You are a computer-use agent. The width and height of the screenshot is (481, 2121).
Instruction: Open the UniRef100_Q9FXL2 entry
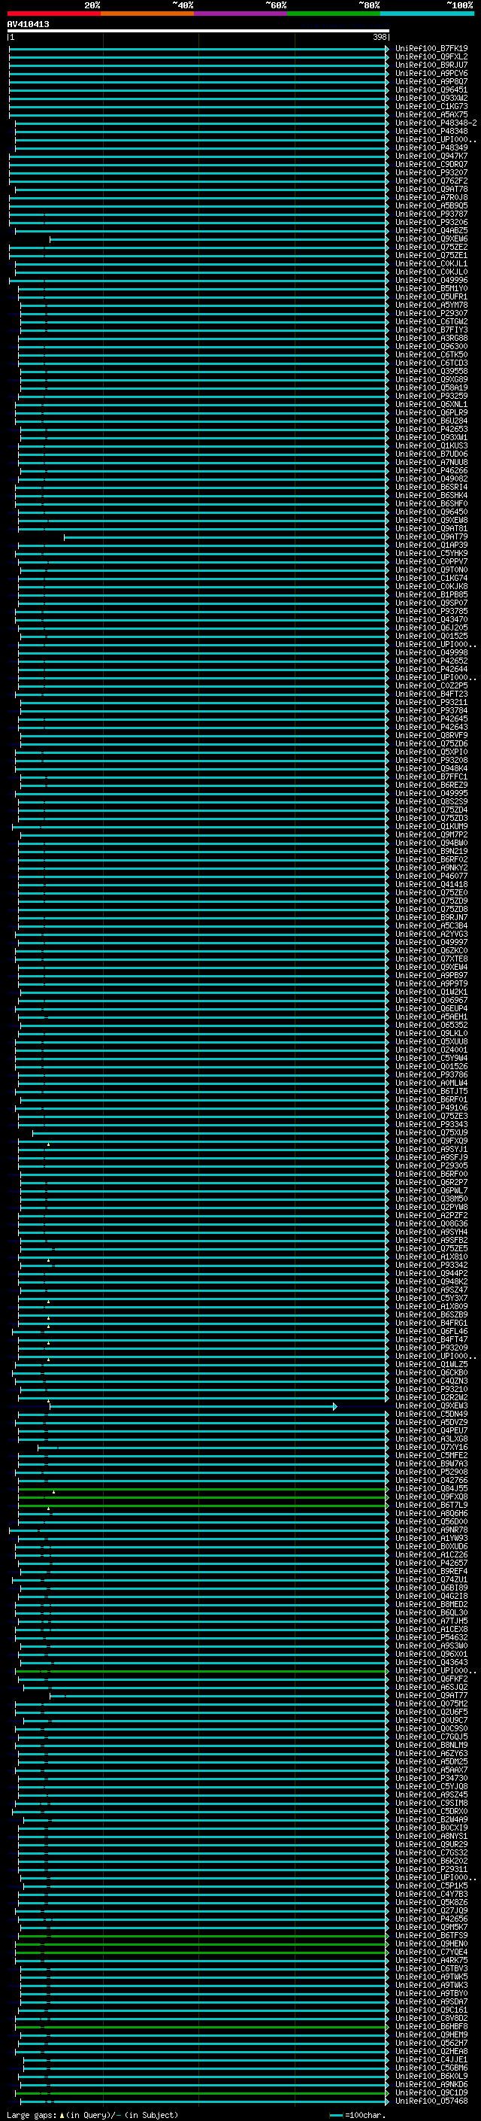(431, 57)
